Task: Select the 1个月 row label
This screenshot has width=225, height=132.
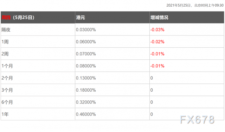Action: tap(7, 66)
